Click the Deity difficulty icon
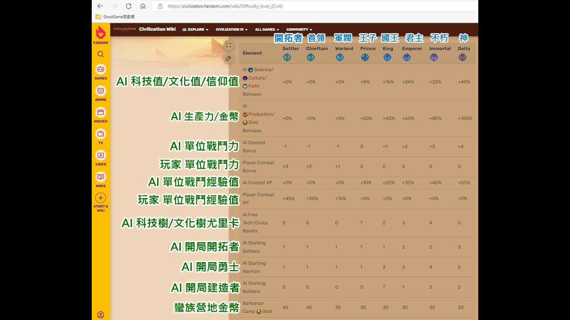The width and height of the screenshot is (570, 320). pyautogui.click(x=463, y=57)
